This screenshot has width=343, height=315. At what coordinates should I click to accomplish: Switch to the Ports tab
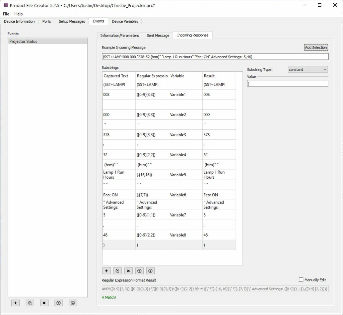47,21
